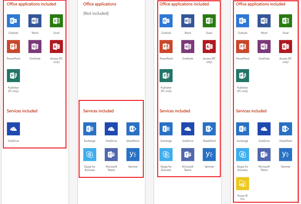Click 'Office applications included' heading in the fourth column
This screenshot has width=301, height=204.
tap(260, 4)
